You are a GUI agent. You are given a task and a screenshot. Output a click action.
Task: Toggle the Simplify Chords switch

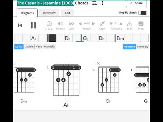pos(142,13)
